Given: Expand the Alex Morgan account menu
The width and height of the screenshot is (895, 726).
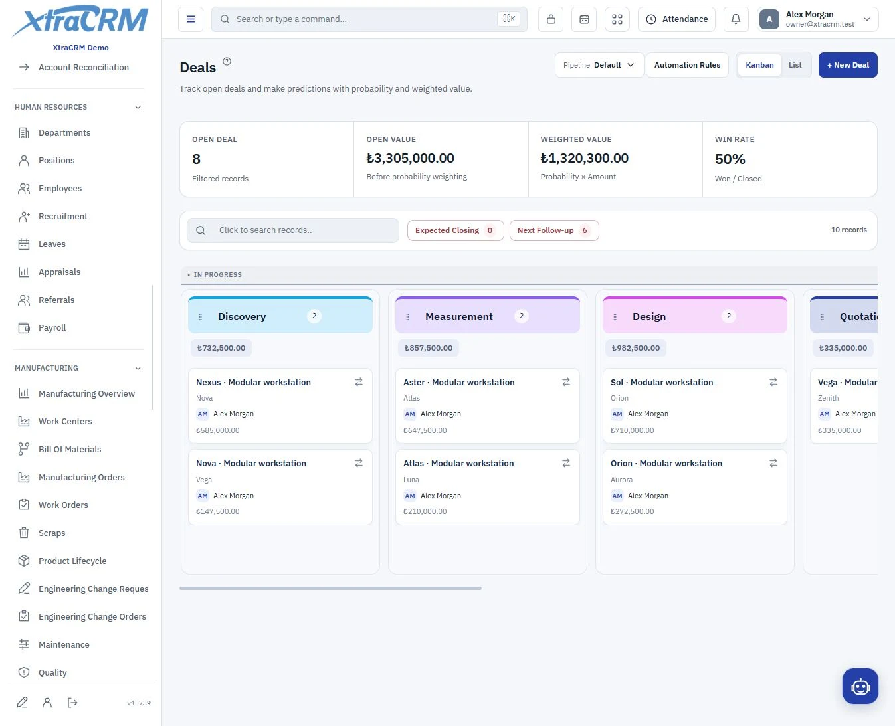Looking at the screenshot, I should pos(818,19).
